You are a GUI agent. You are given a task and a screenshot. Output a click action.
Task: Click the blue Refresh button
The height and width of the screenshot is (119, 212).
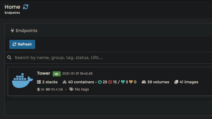click(22, 44)
